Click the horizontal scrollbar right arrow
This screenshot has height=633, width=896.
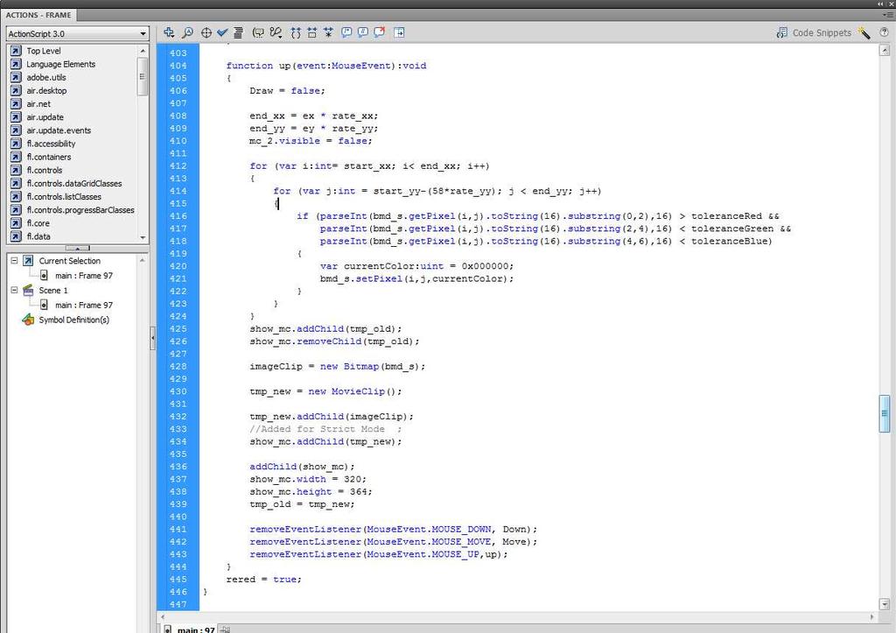pyautogui.click(x=872, y=617)
